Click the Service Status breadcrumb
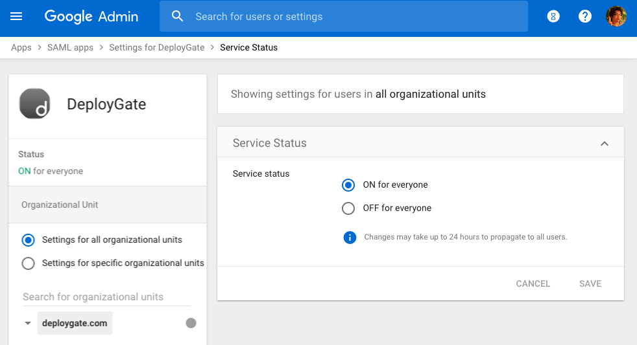 pyautogui.click(x=248, y=47)
